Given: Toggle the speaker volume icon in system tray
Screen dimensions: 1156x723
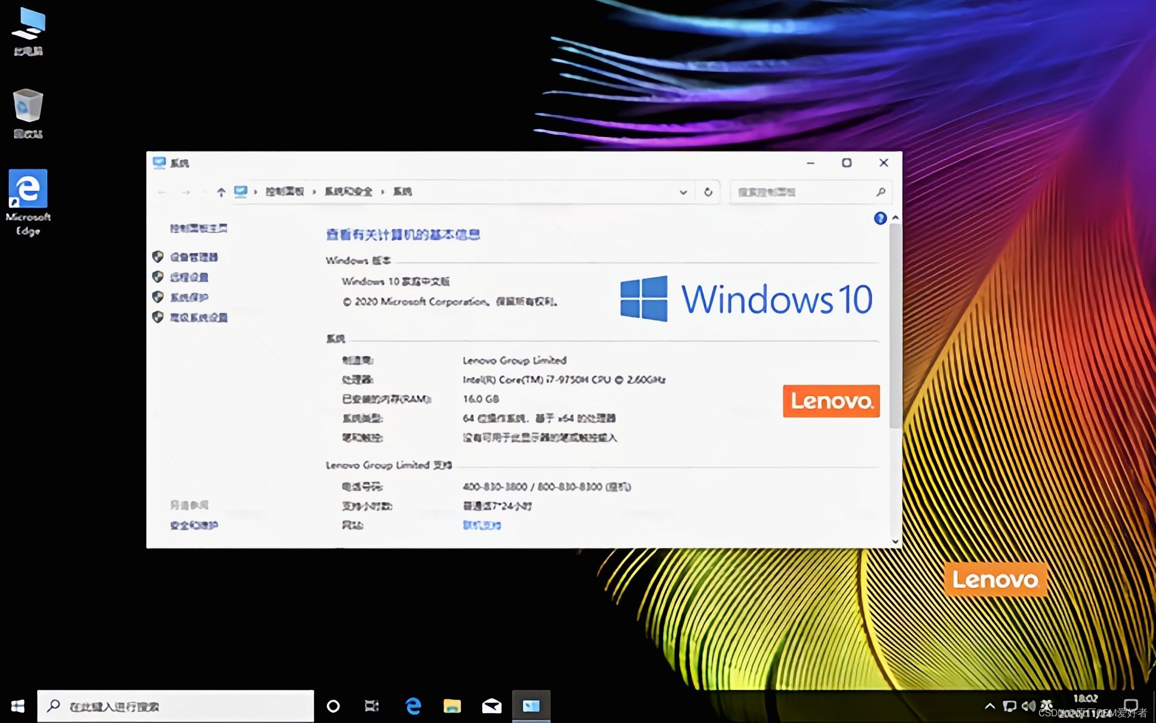Looking at the screenshot, I should click(x=1029, y=706).
